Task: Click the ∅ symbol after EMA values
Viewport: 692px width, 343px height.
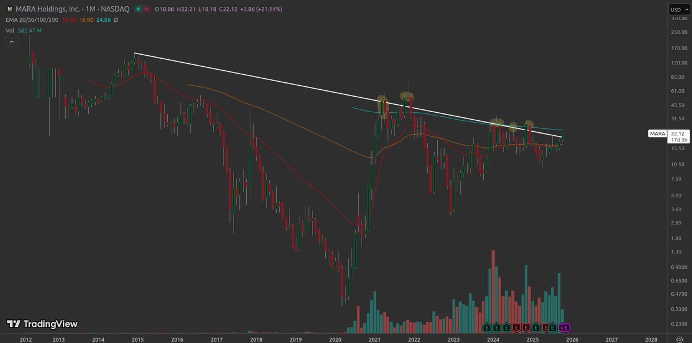Action: click(116, 20)
